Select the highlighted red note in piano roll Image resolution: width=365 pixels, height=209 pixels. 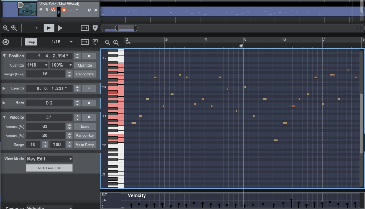293,106
